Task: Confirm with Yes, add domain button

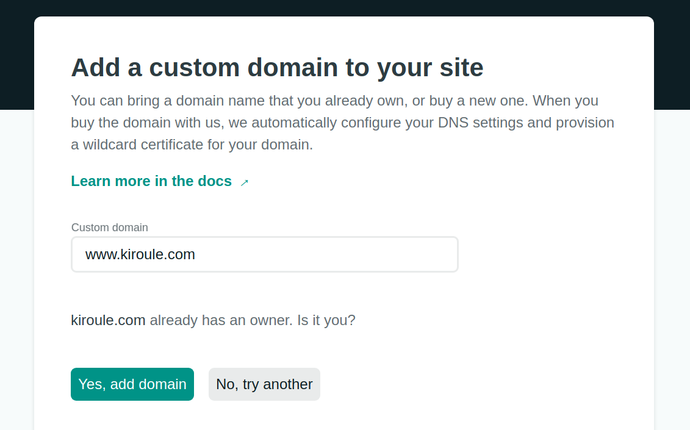Action: point(132,384)
